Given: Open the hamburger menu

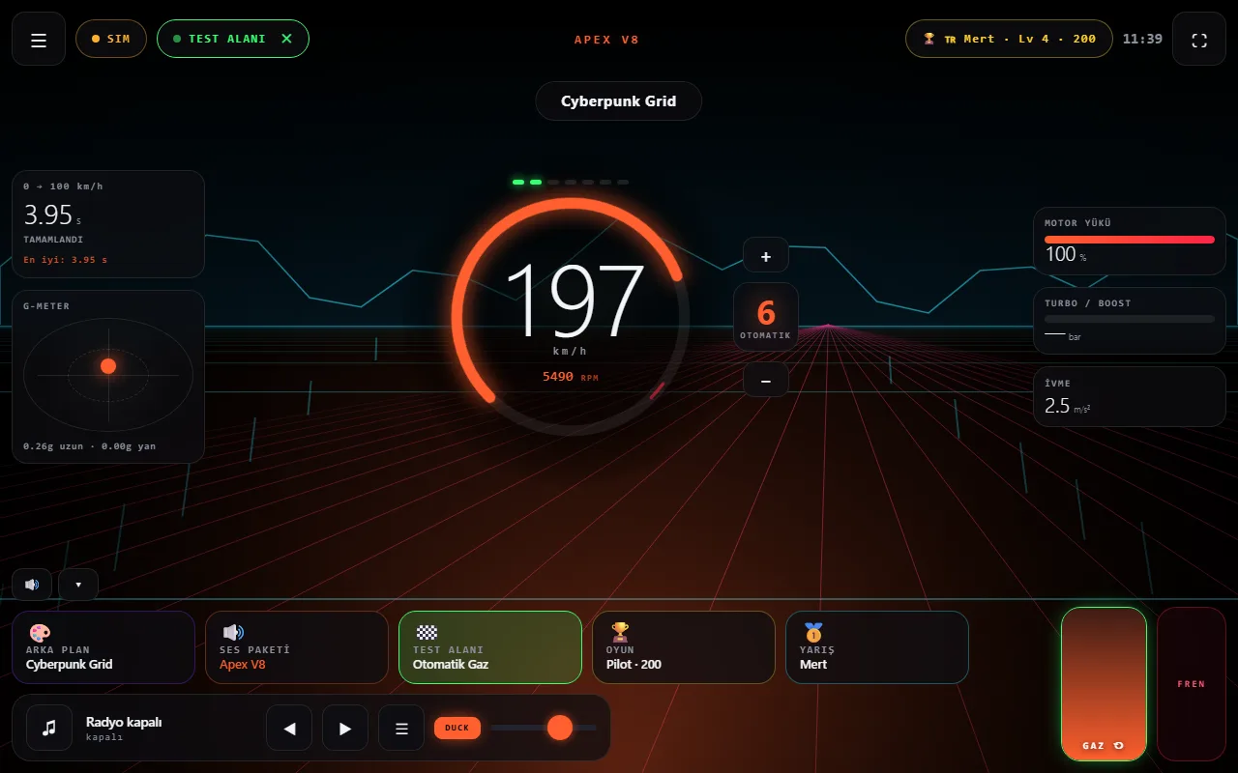Looking at the screenshot, I should click(39, 39).
